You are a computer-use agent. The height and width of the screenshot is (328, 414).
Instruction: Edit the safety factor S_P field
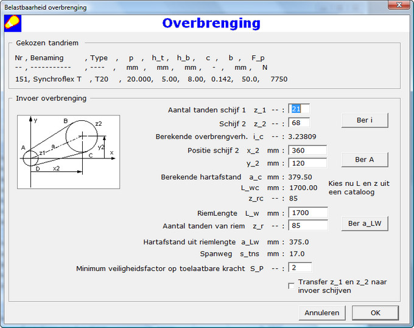[300, 268]
